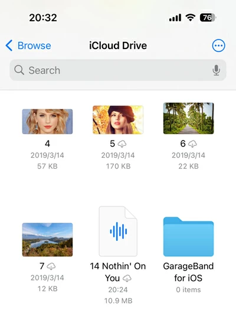Screen dimensions: 236x320
Task: Tap the back chevron arrow
Action: pos(9,45)
